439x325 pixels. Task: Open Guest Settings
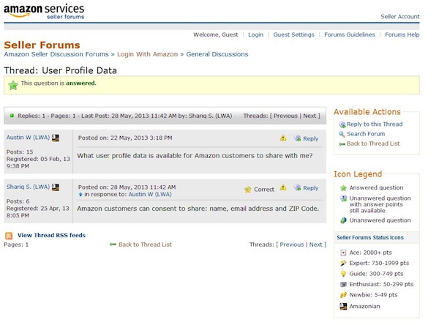pos(293,34)
